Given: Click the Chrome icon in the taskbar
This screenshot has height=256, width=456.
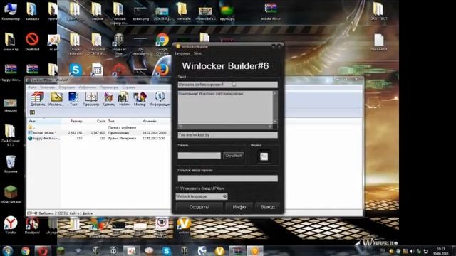Looking at the screenshot, I should pos(26,251).
